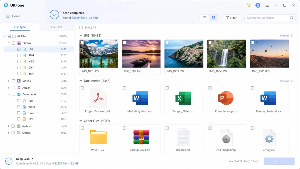Image resolution: width=300 pixels, height=169 pixels.
Task: Check the PDF checkbox in sidebar
Action: click(x=19, y=101)
